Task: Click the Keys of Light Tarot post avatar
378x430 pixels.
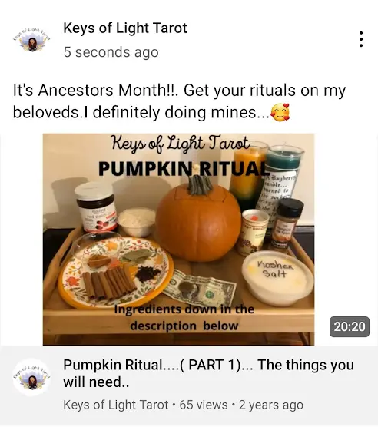Action: tap(32, 40)
